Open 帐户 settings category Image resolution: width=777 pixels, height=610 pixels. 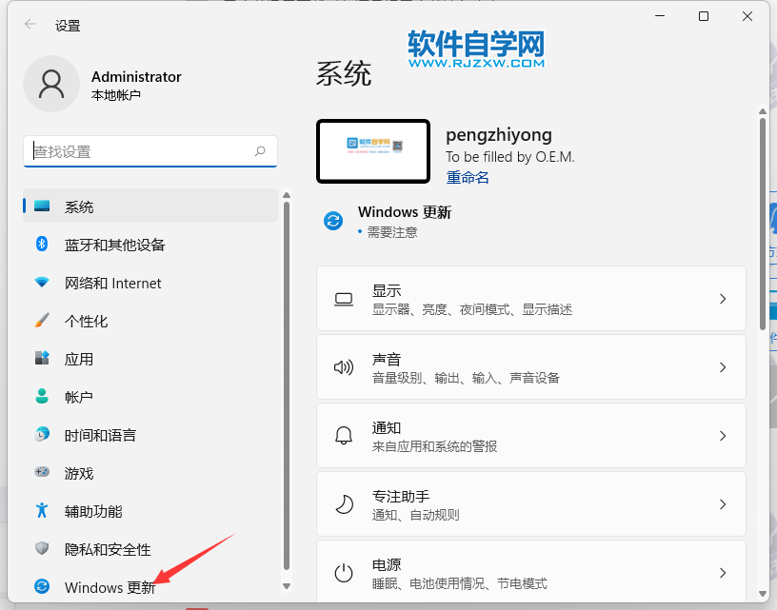[150, 396]
